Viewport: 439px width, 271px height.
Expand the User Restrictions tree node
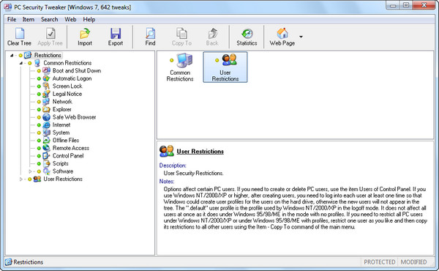click(21, 179)
